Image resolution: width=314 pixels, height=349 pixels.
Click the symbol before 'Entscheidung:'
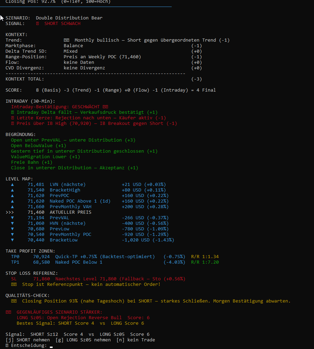click(7, 346)
